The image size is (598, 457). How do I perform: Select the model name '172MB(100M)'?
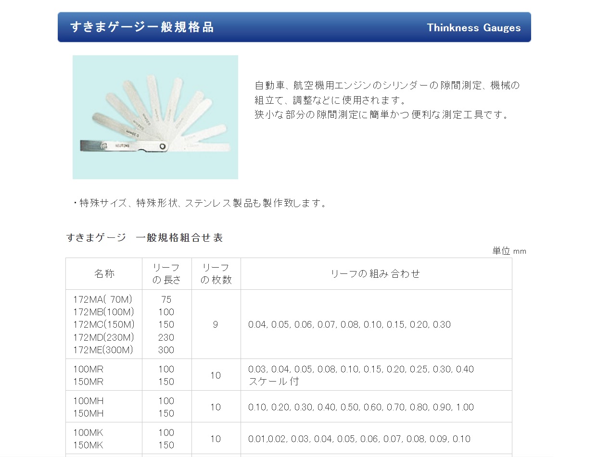pos(104,312)
